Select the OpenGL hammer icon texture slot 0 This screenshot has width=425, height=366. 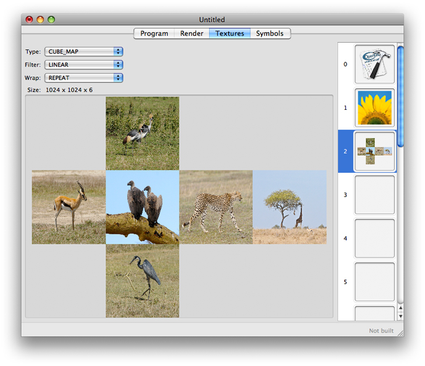(374, 64)
